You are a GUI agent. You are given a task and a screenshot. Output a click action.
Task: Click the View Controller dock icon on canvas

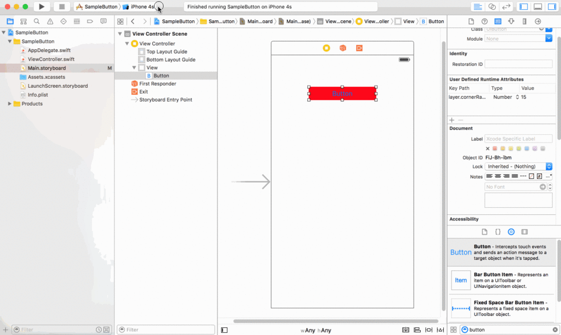(x=327, y=48)
